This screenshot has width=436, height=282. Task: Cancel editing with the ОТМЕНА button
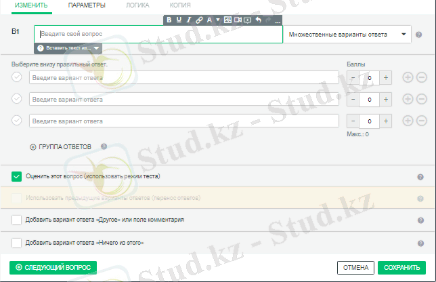click(x=355, y=268)
